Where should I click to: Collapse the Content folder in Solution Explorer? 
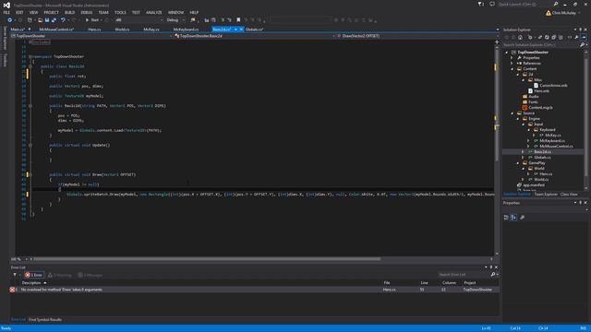(x=512, y=69)
